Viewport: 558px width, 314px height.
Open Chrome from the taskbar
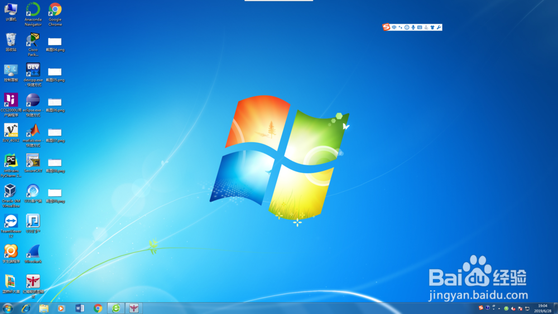(98, 308)
